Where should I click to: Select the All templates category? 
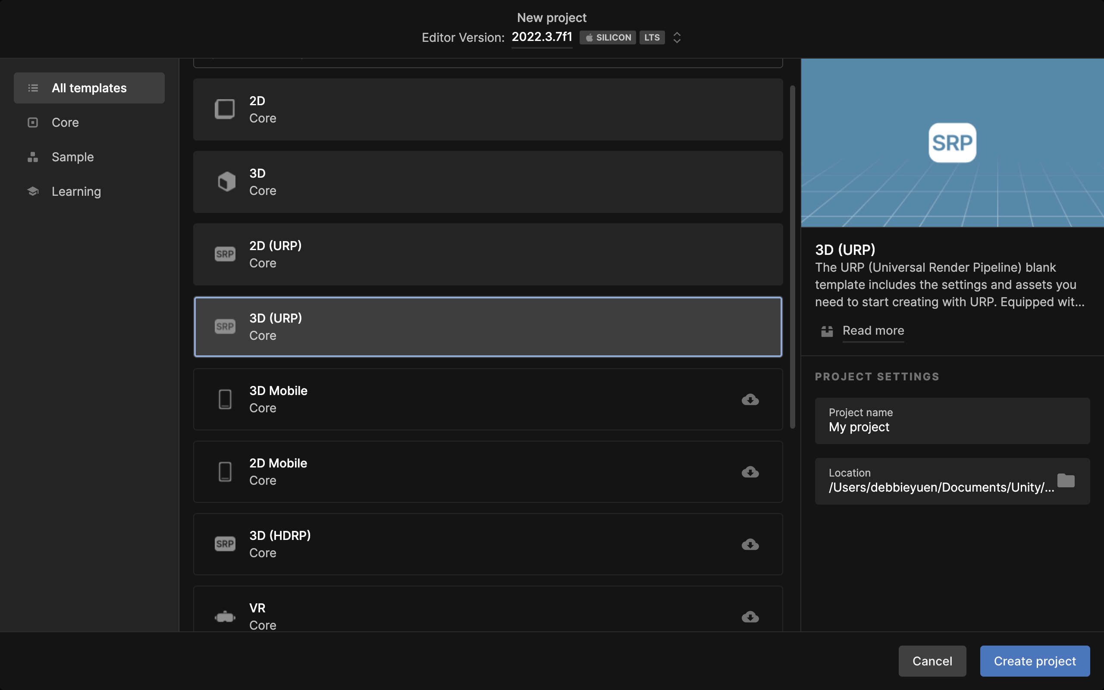click(x=89, y=88)
